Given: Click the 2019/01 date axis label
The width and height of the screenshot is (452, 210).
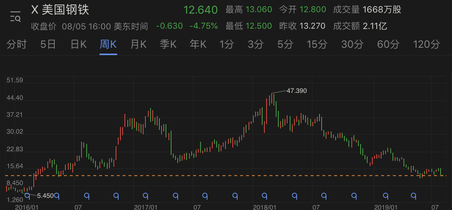Looking at the screenshot, I should (x=386, y=207).
